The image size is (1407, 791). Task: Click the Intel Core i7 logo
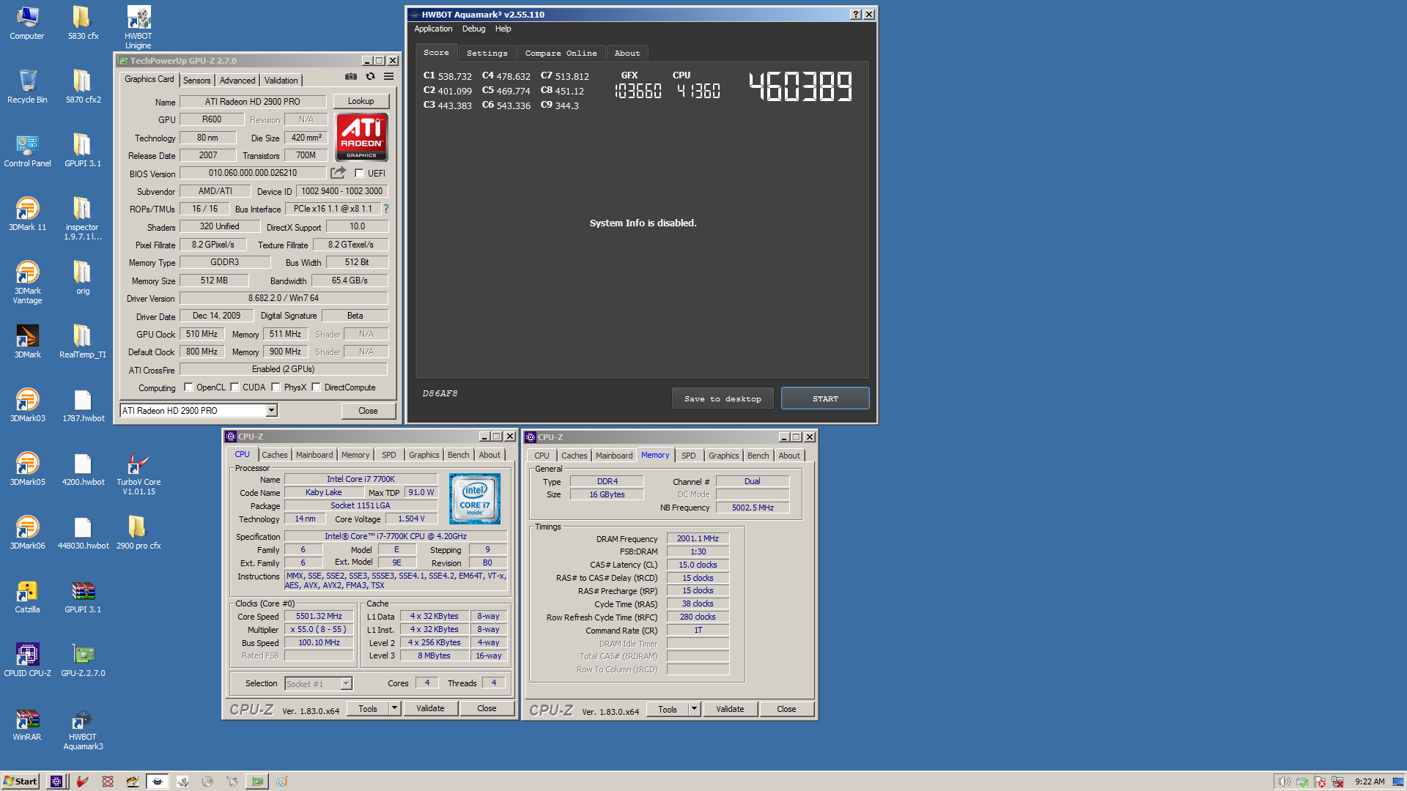click(x=475, y=499)
